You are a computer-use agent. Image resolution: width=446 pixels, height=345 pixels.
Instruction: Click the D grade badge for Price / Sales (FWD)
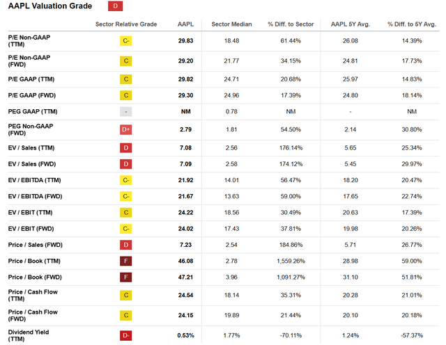pos(125,245)
